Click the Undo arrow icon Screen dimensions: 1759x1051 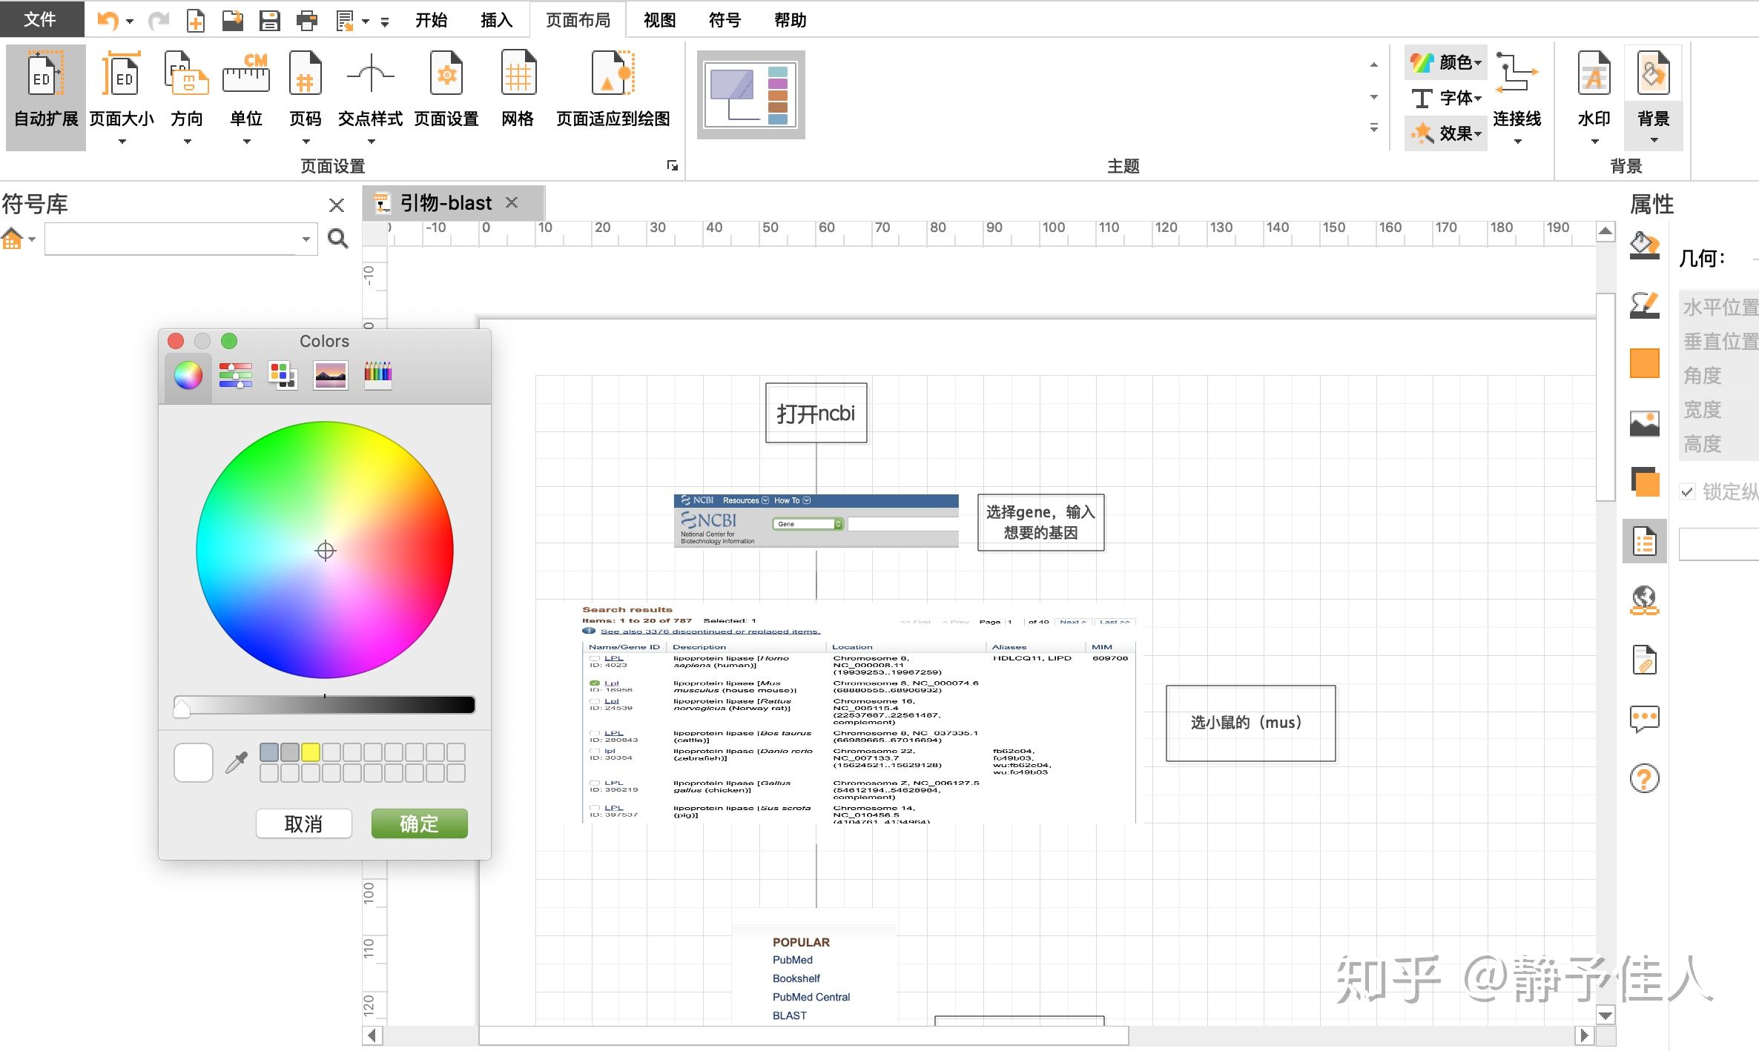coord(108,20)
